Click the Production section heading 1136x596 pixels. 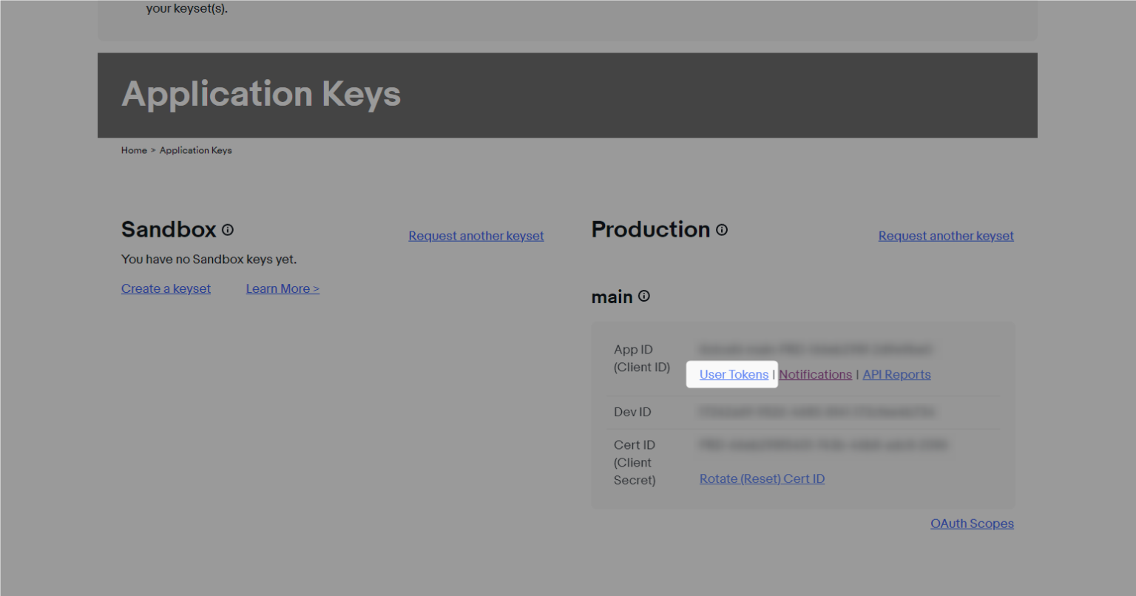pos(651,230)
